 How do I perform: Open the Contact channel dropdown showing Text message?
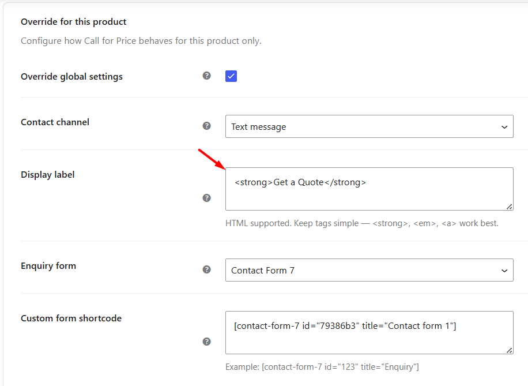[x=369, y=126]
